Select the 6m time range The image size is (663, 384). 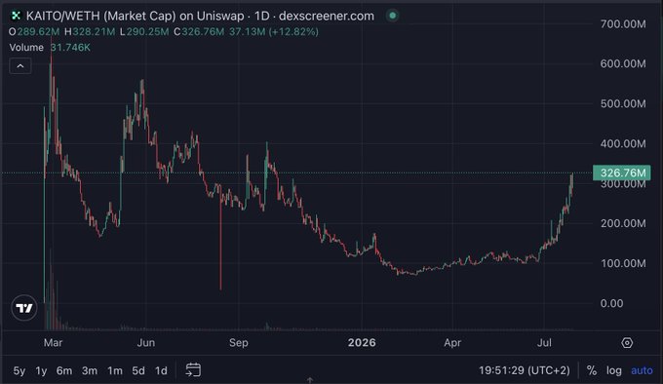[x=64, y=371]
